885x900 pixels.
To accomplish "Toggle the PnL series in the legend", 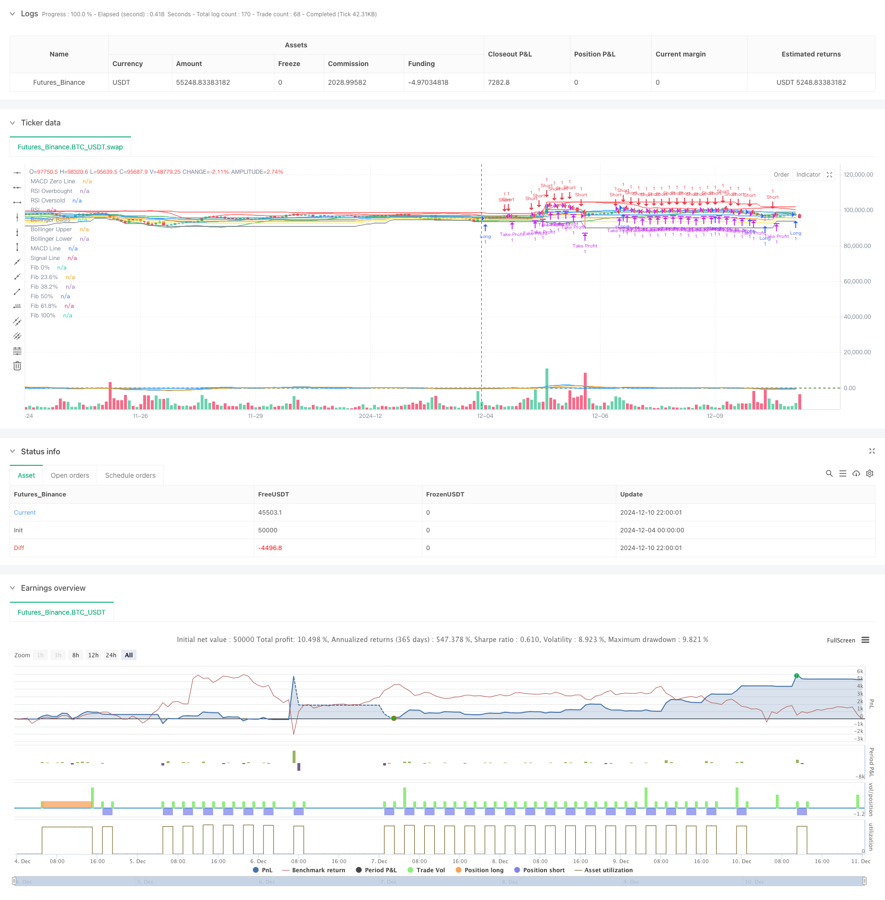I will pyautogui.click(x=262, y=870).
